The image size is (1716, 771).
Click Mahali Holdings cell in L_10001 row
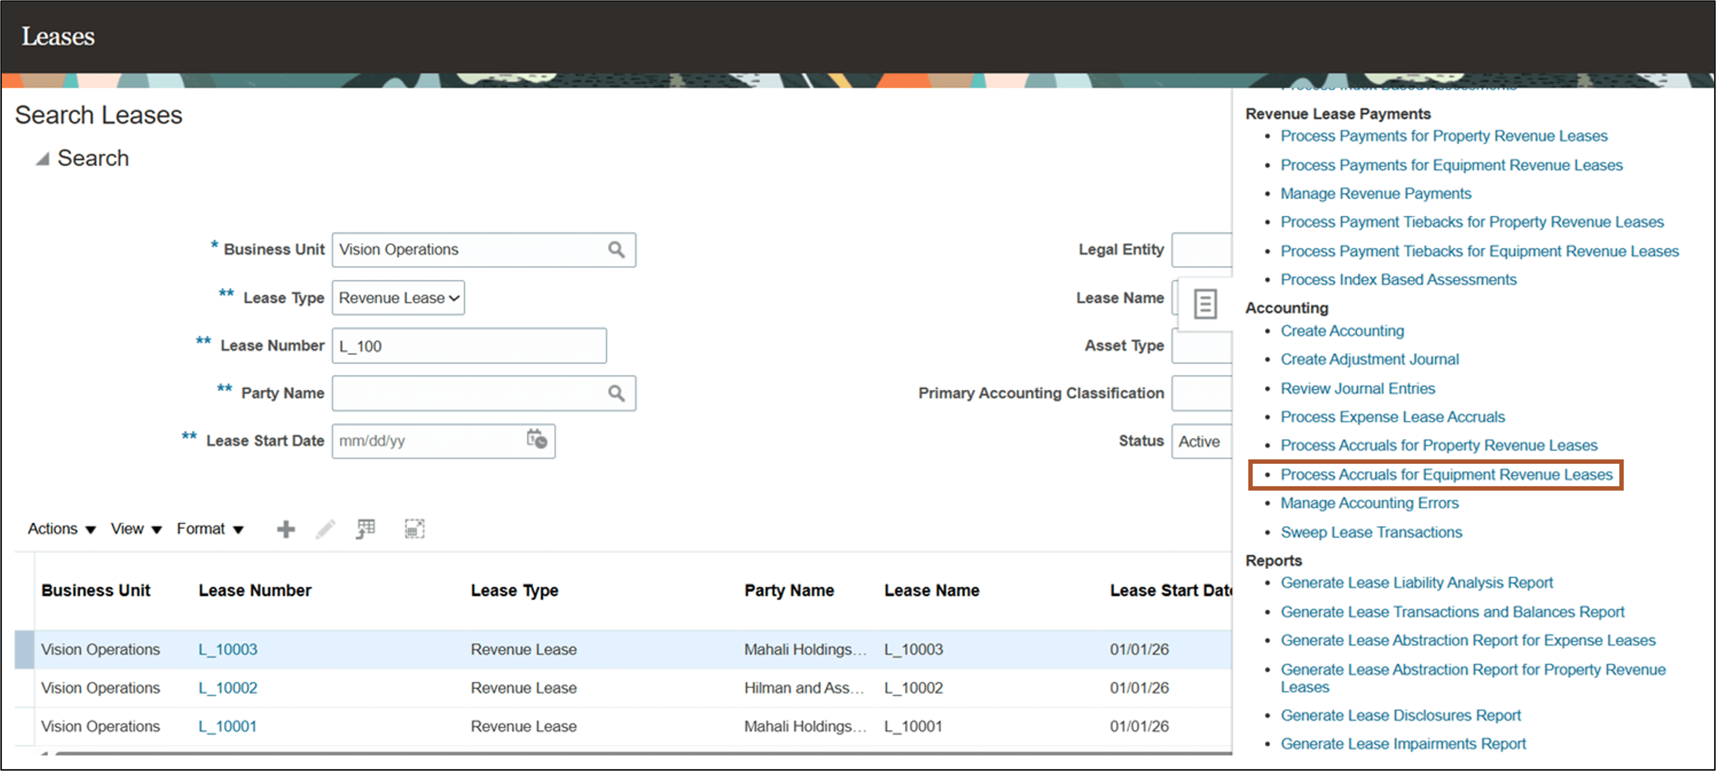tap(806, 727)
